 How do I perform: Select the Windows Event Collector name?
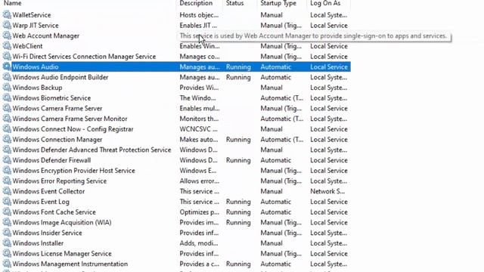pyautogui.click(x=48, y=191)
